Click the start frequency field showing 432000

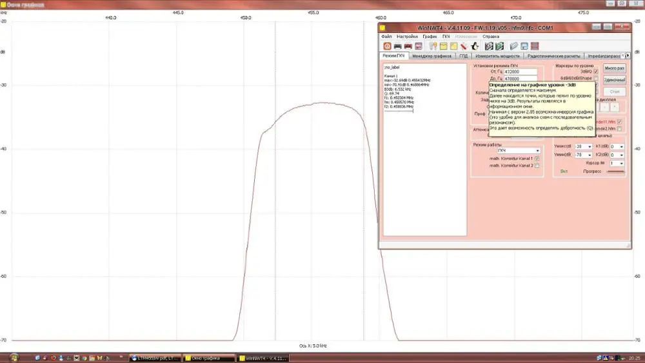coord(522,72)
